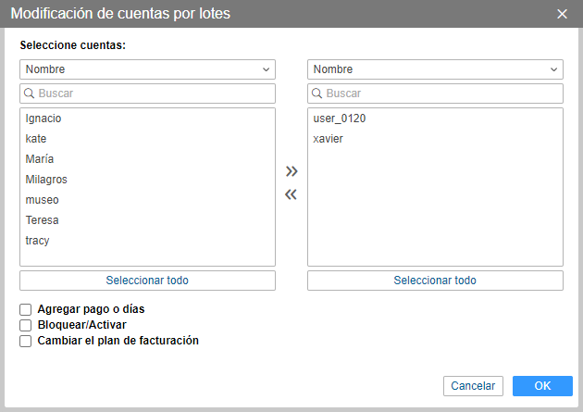The width and height of the screenshot is (583, 412).
Task: Select the kate account in list
Action: 37,139
